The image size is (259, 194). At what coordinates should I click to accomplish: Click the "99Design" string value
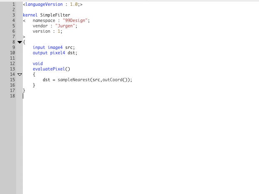pos(75,20)
